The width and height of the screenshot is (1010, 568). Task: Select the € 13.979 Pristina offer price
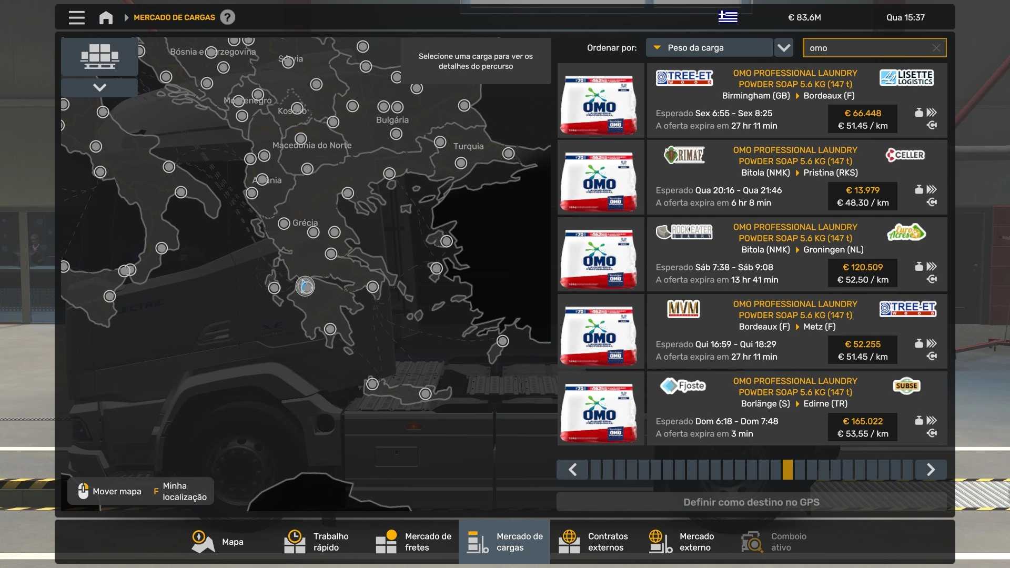863,190
